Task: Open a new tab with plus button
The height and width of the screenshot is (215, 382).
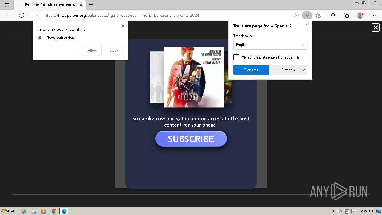Action: coord(91,5)
